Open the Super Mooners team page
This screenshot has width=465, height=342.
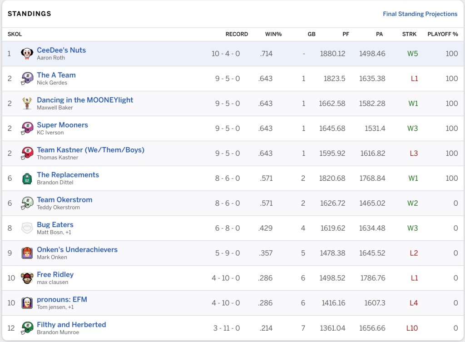pos(62,125)
